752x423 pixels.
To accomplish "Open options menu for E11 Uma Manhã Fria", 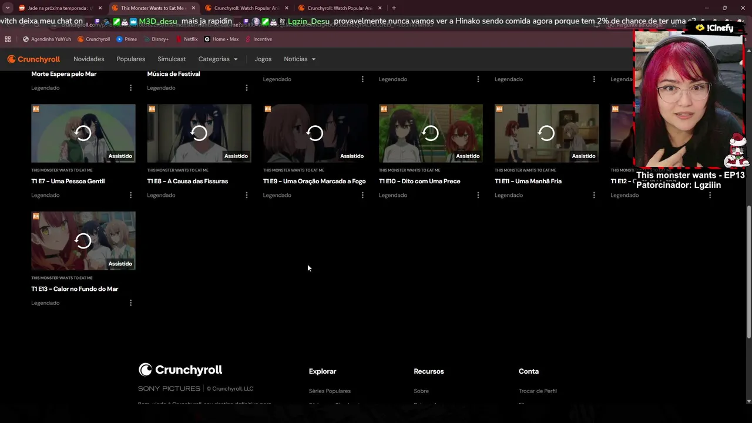I will pos(593,195).
